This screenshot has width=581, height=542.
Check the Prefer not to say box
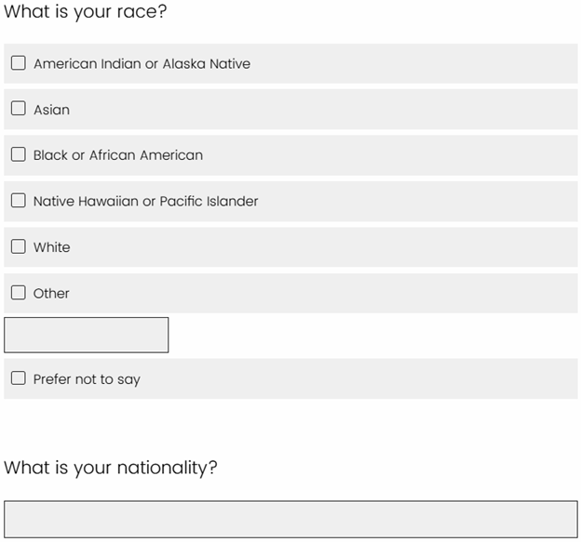pyautogui.click(x=19, y=379)
